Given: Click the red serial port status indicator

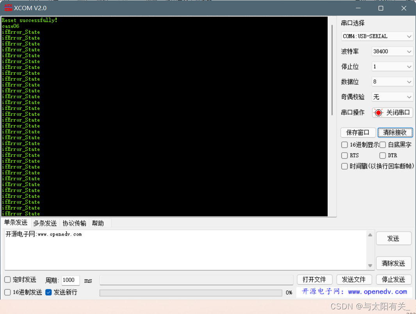Looking at the screenshot, I should (x=378, y=113).
